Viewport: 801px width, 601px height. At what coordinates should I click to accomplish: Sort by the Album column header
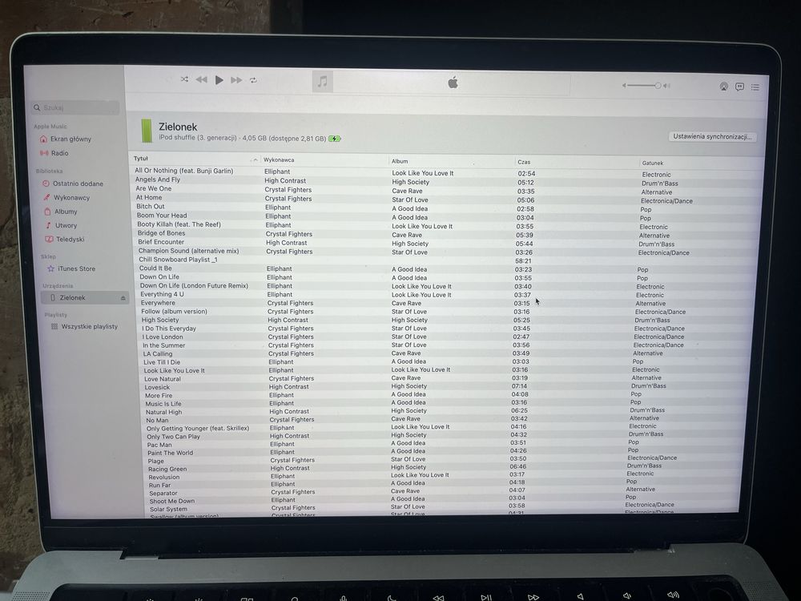point(400,161)
